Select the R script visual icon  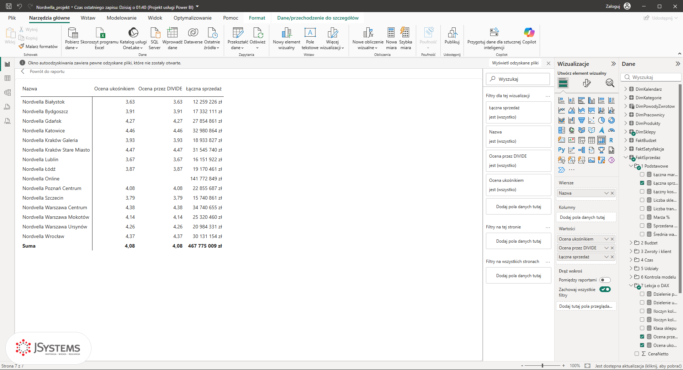click(611, 140)
